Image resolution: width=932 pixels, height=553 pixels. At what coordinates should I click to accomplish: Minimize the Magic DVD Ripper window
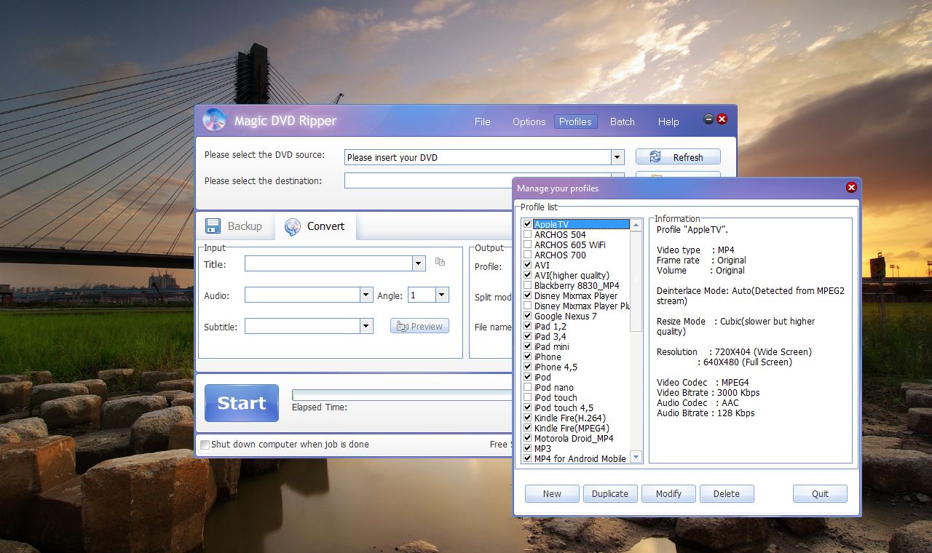point(708,119)
